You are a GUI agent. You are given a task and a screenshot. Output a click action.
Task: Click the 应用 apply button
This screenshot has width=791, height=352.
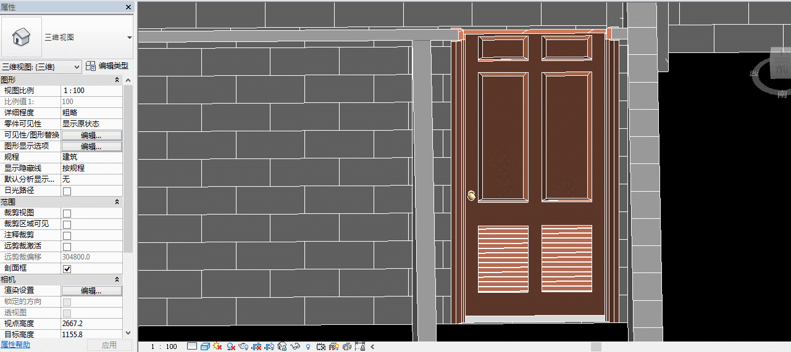point(109,345)
